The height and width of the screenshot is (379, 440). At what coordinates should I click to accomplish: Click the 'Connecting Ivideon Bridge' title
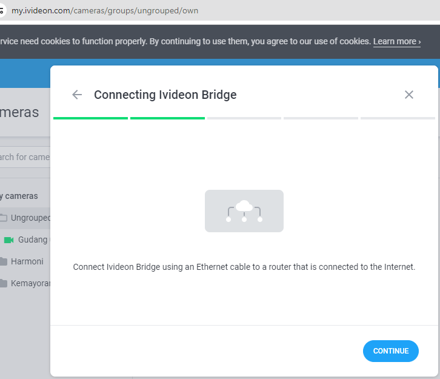pos(165,95)
